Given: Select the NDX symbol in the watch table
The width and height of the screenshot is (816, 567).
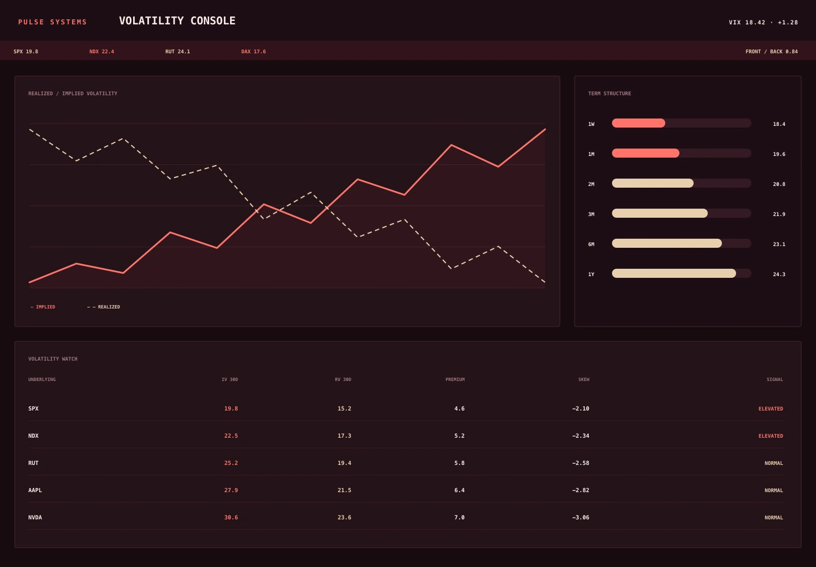Looking at the screenshot, I should tap(33, 436).
